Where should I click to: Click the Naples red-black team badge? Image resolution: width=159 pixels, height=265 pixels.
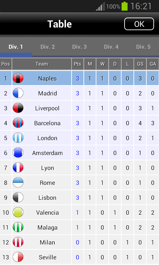[x=18, y=78]
